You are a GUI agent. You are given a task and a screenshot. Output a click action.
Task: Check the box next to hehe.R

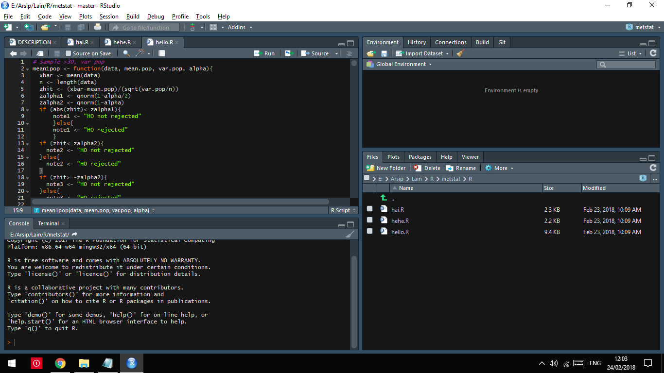coord(369,220)
